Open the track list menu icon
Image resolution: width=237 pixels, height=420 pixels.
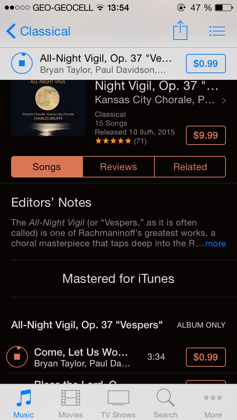click(x=217, y=31)
